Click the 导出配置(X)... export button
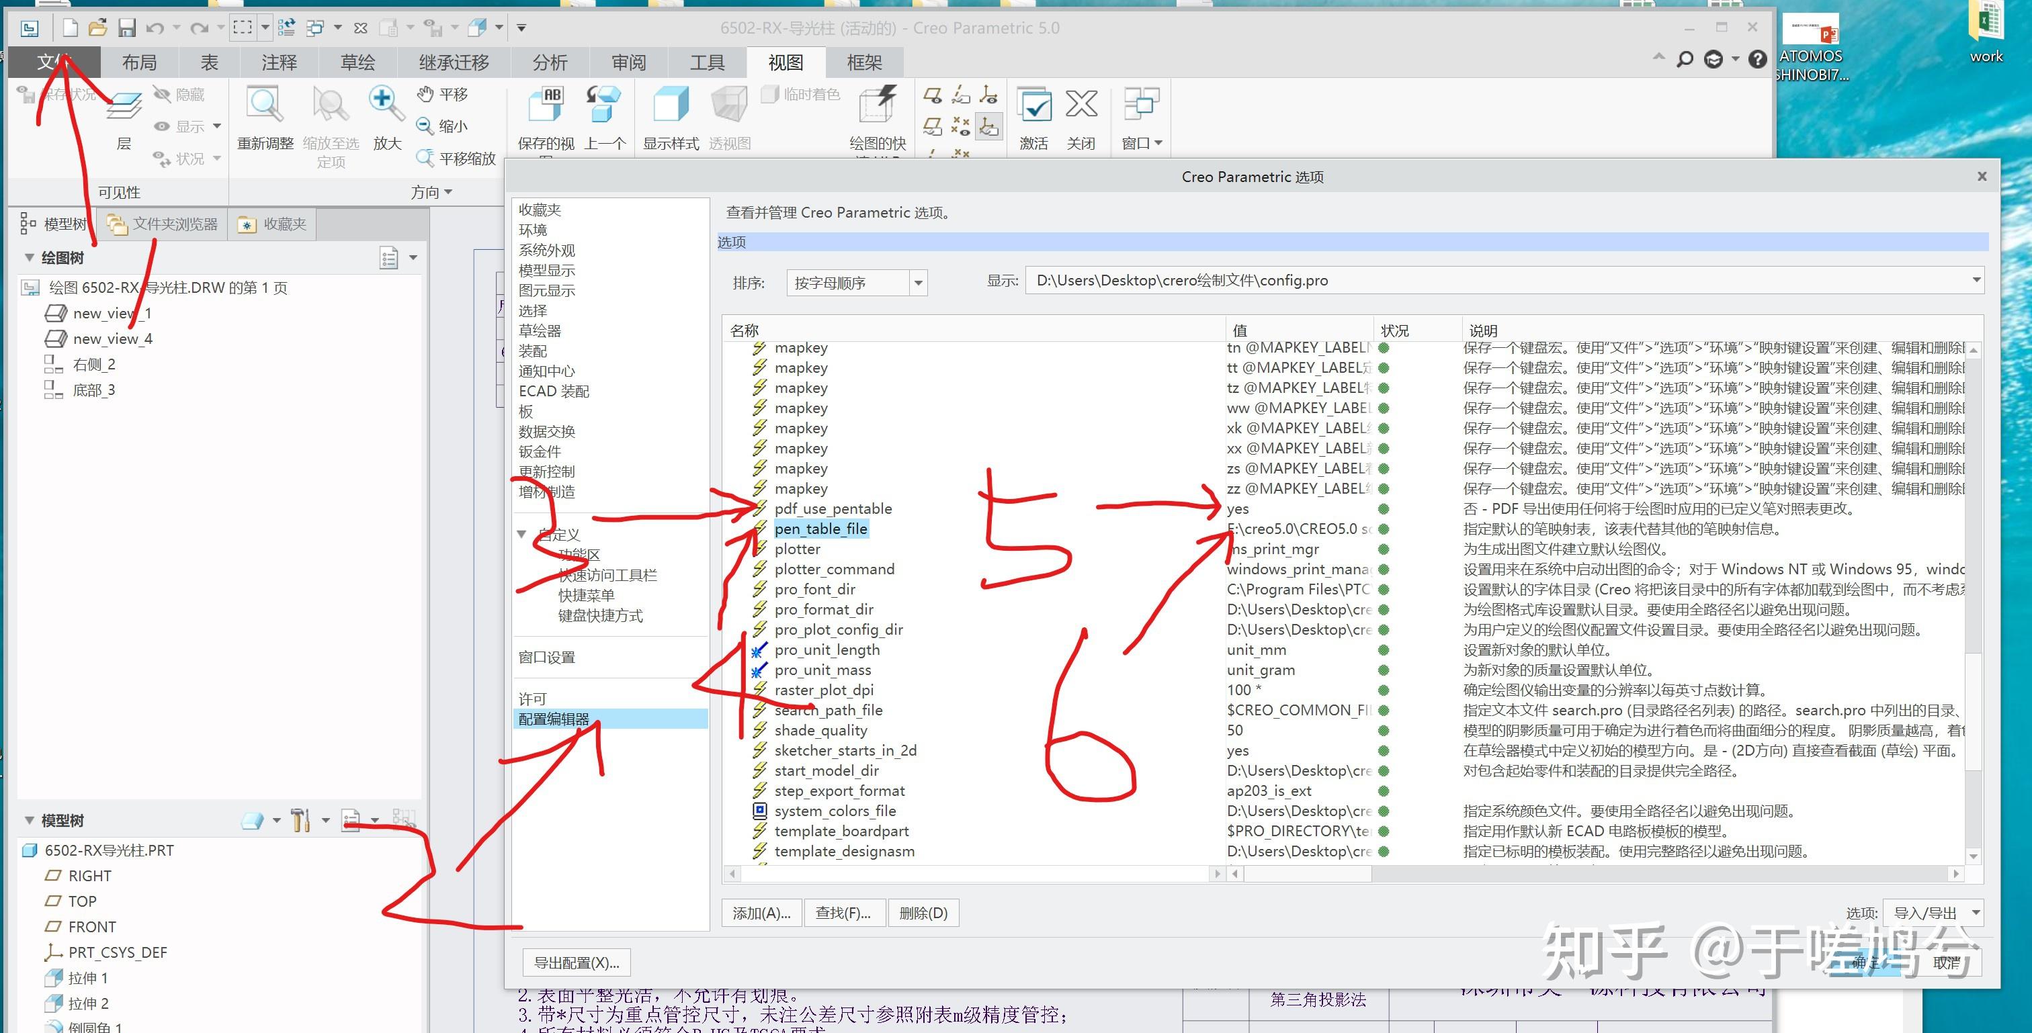 pos(577,963)
